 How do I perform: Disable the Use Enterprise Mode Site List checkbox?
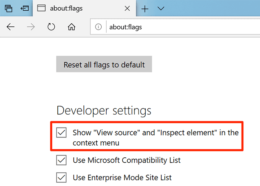pyautogui.click(x=61, y=177)
